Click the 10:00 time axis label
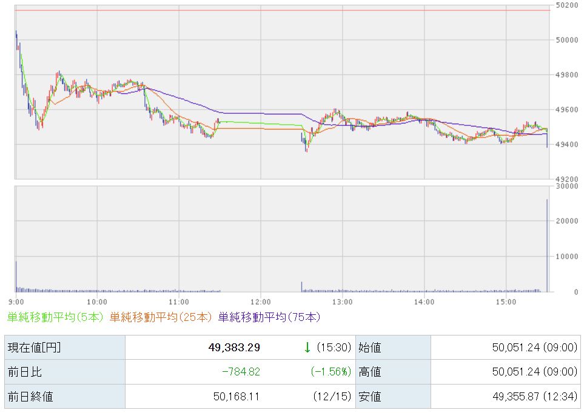 [x=97, y=301]
